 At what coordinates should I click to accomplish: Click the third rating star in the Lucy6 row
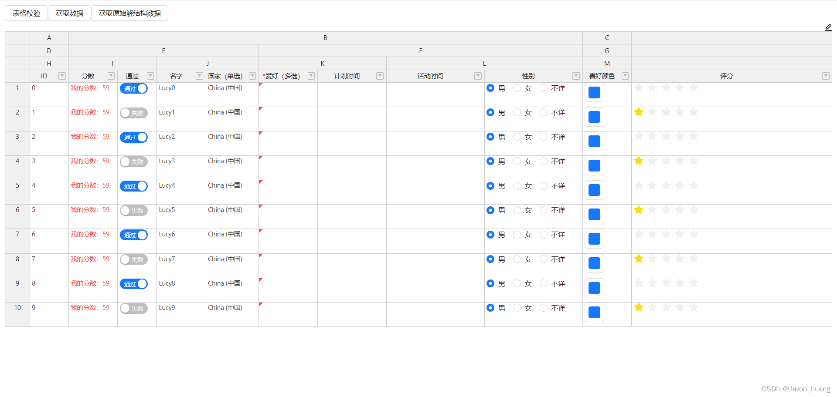(666, 234)
